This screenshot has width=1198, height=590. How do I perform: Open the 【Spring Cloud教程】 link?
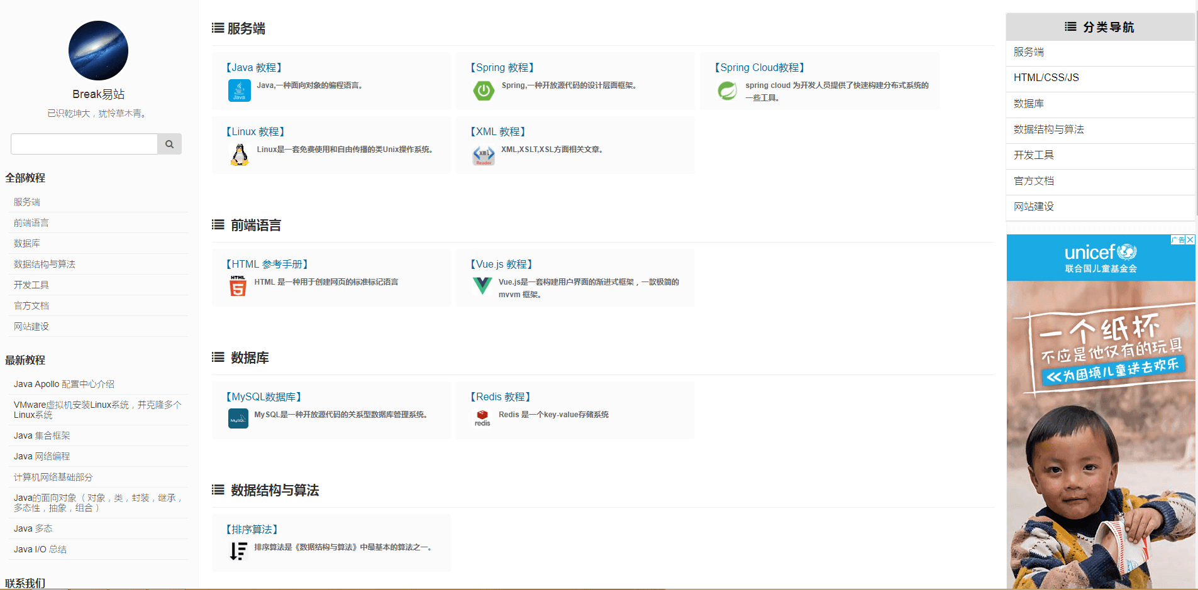click(759, 68)
